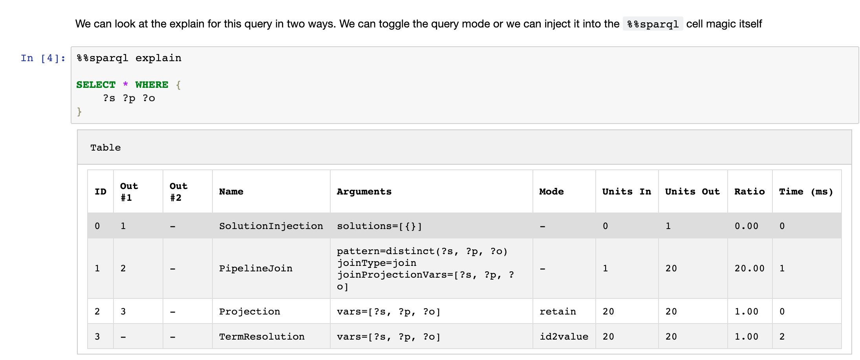Select the TermResolution row name cell
Image resolution: width=860 pixels, height=360 pixels.
coord(262,337)
